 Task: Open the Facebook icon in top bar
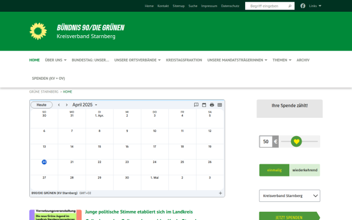pyautogui.click(x=303, y=6)
